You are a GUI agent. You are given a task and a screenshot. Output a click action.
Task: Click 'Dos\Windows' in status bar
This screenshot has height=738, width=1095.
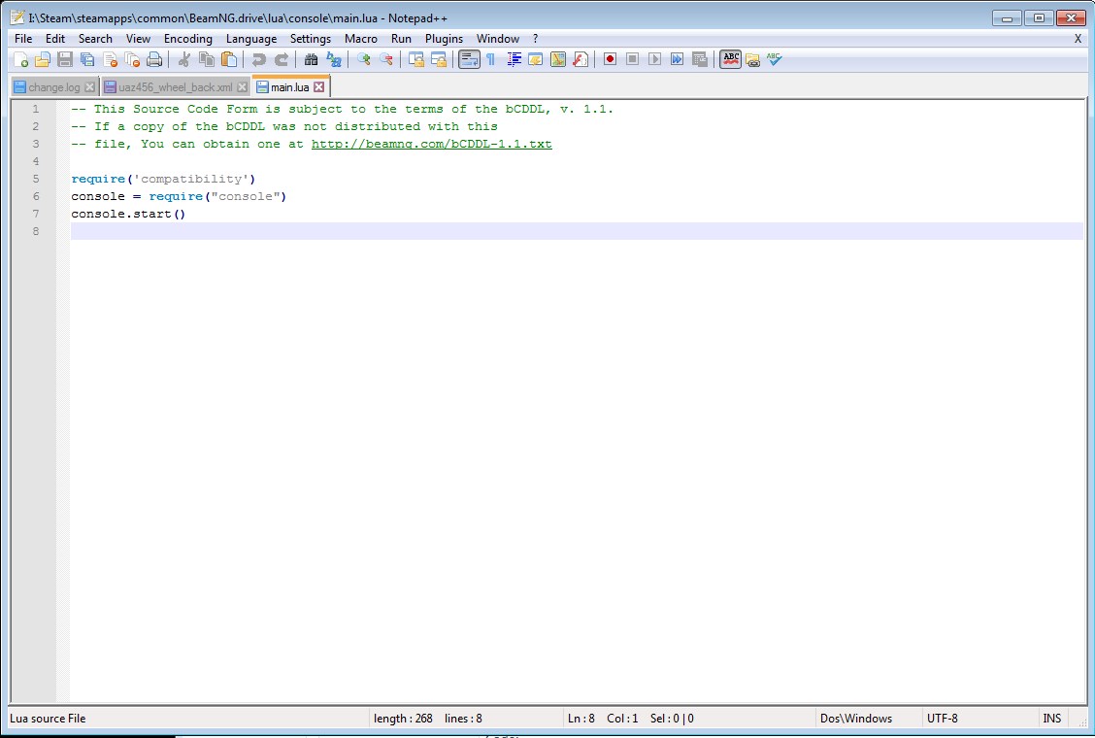coord(856,719)
